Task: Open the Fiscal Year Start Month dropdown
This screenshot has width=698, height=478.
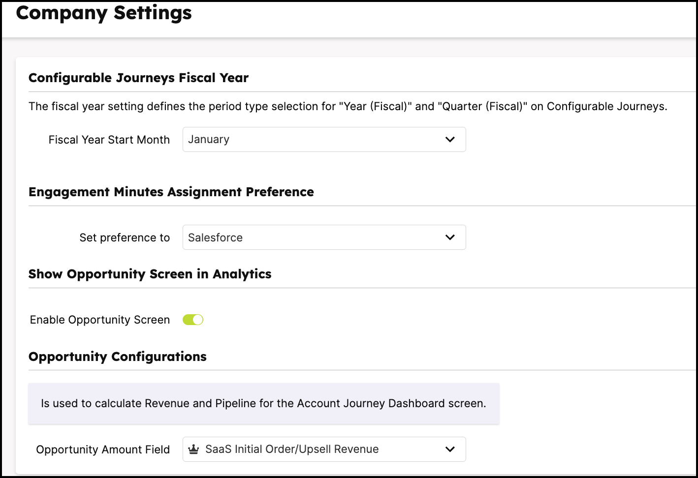Action: (x=324, y=140)
